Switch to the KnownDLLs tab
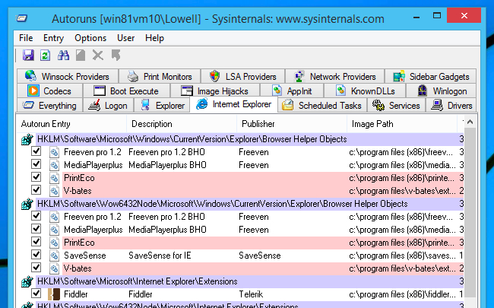Image resolution: width=494 pixels, height=308 pixels. (x=365, y=90)
